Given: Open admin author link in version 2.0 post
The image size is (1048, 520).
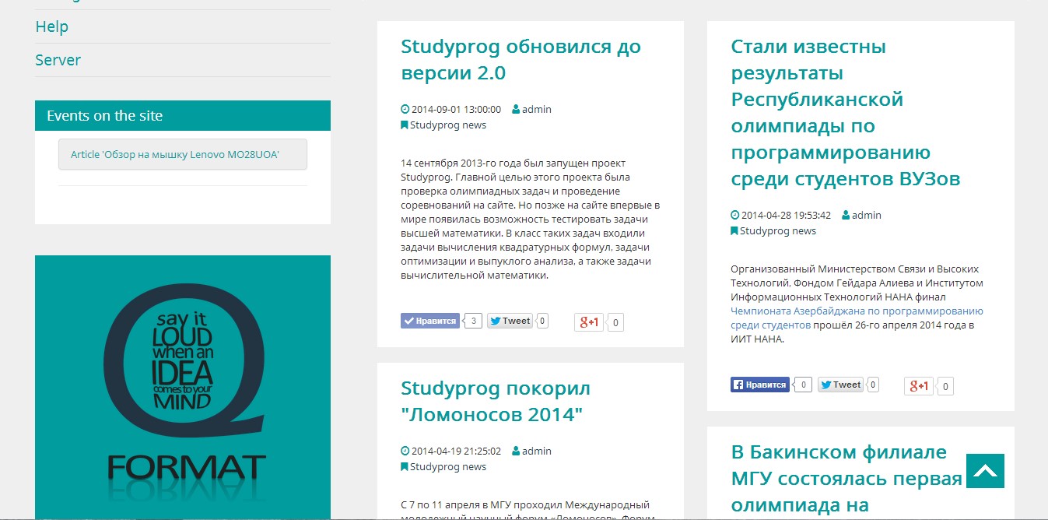Looking at the screenshot, I should 537,110.
